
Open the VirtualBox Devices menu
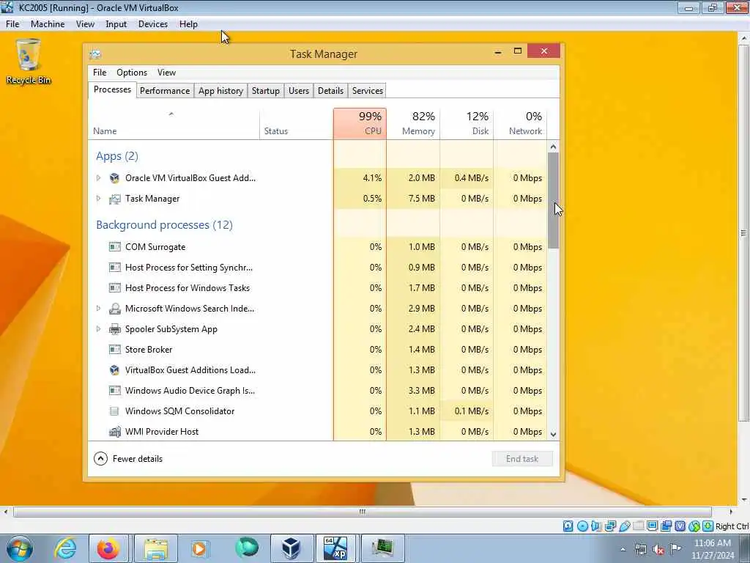tap(153, 24)
